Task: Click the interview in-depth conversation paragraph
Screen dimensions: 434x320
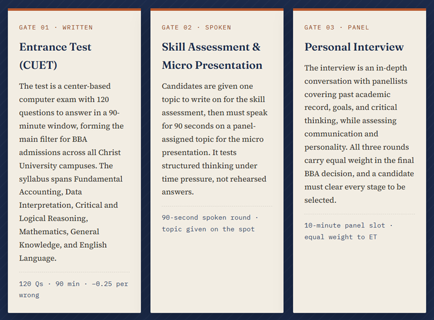Action: point(360,134)
